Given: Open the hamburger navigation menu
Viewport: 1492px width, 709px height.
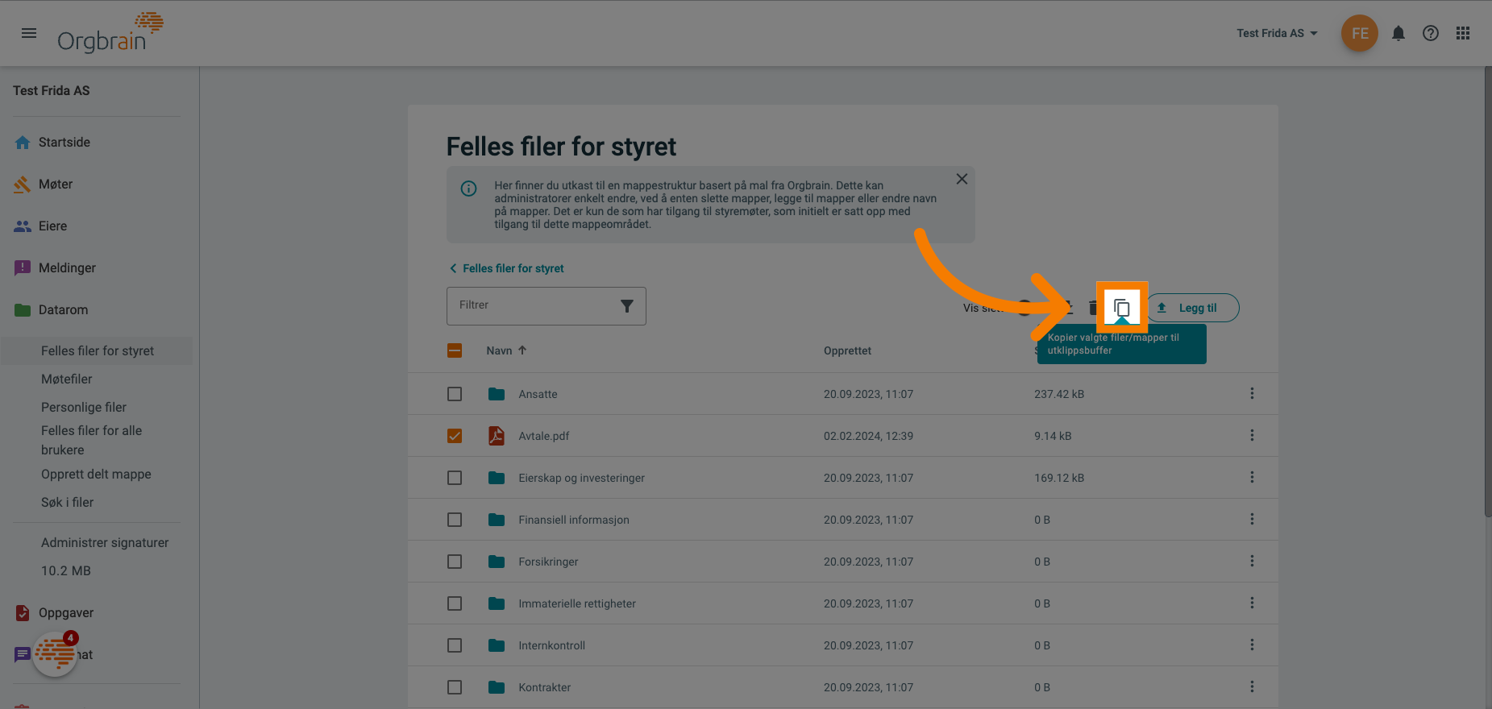Looking at the screenshot, I should (x=29, y=33).
